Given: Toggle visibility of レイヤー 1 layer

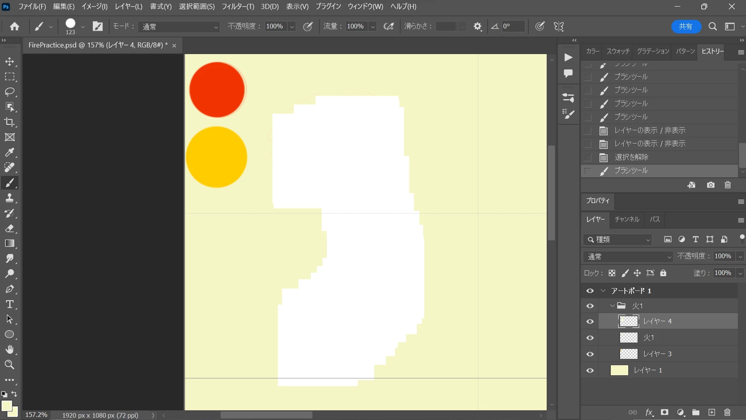Looking at the screenshot, I should click(590, 371).
